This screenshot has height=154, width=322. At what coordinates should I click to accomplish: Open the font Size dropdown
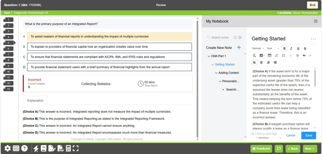273,49
